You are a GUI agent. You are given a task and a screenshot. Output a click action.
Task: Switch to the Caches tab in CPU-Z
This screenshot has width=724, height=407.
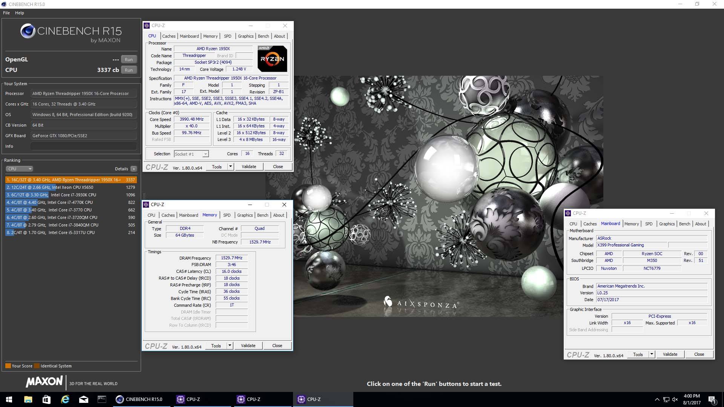click(169, 36)
